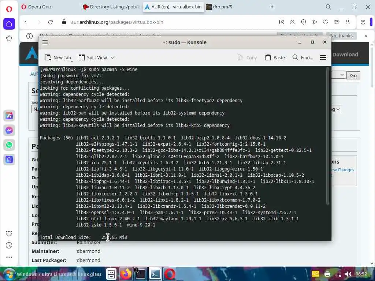Switch to AUR virtualbox-bin tab

click(x=173, y=7)
